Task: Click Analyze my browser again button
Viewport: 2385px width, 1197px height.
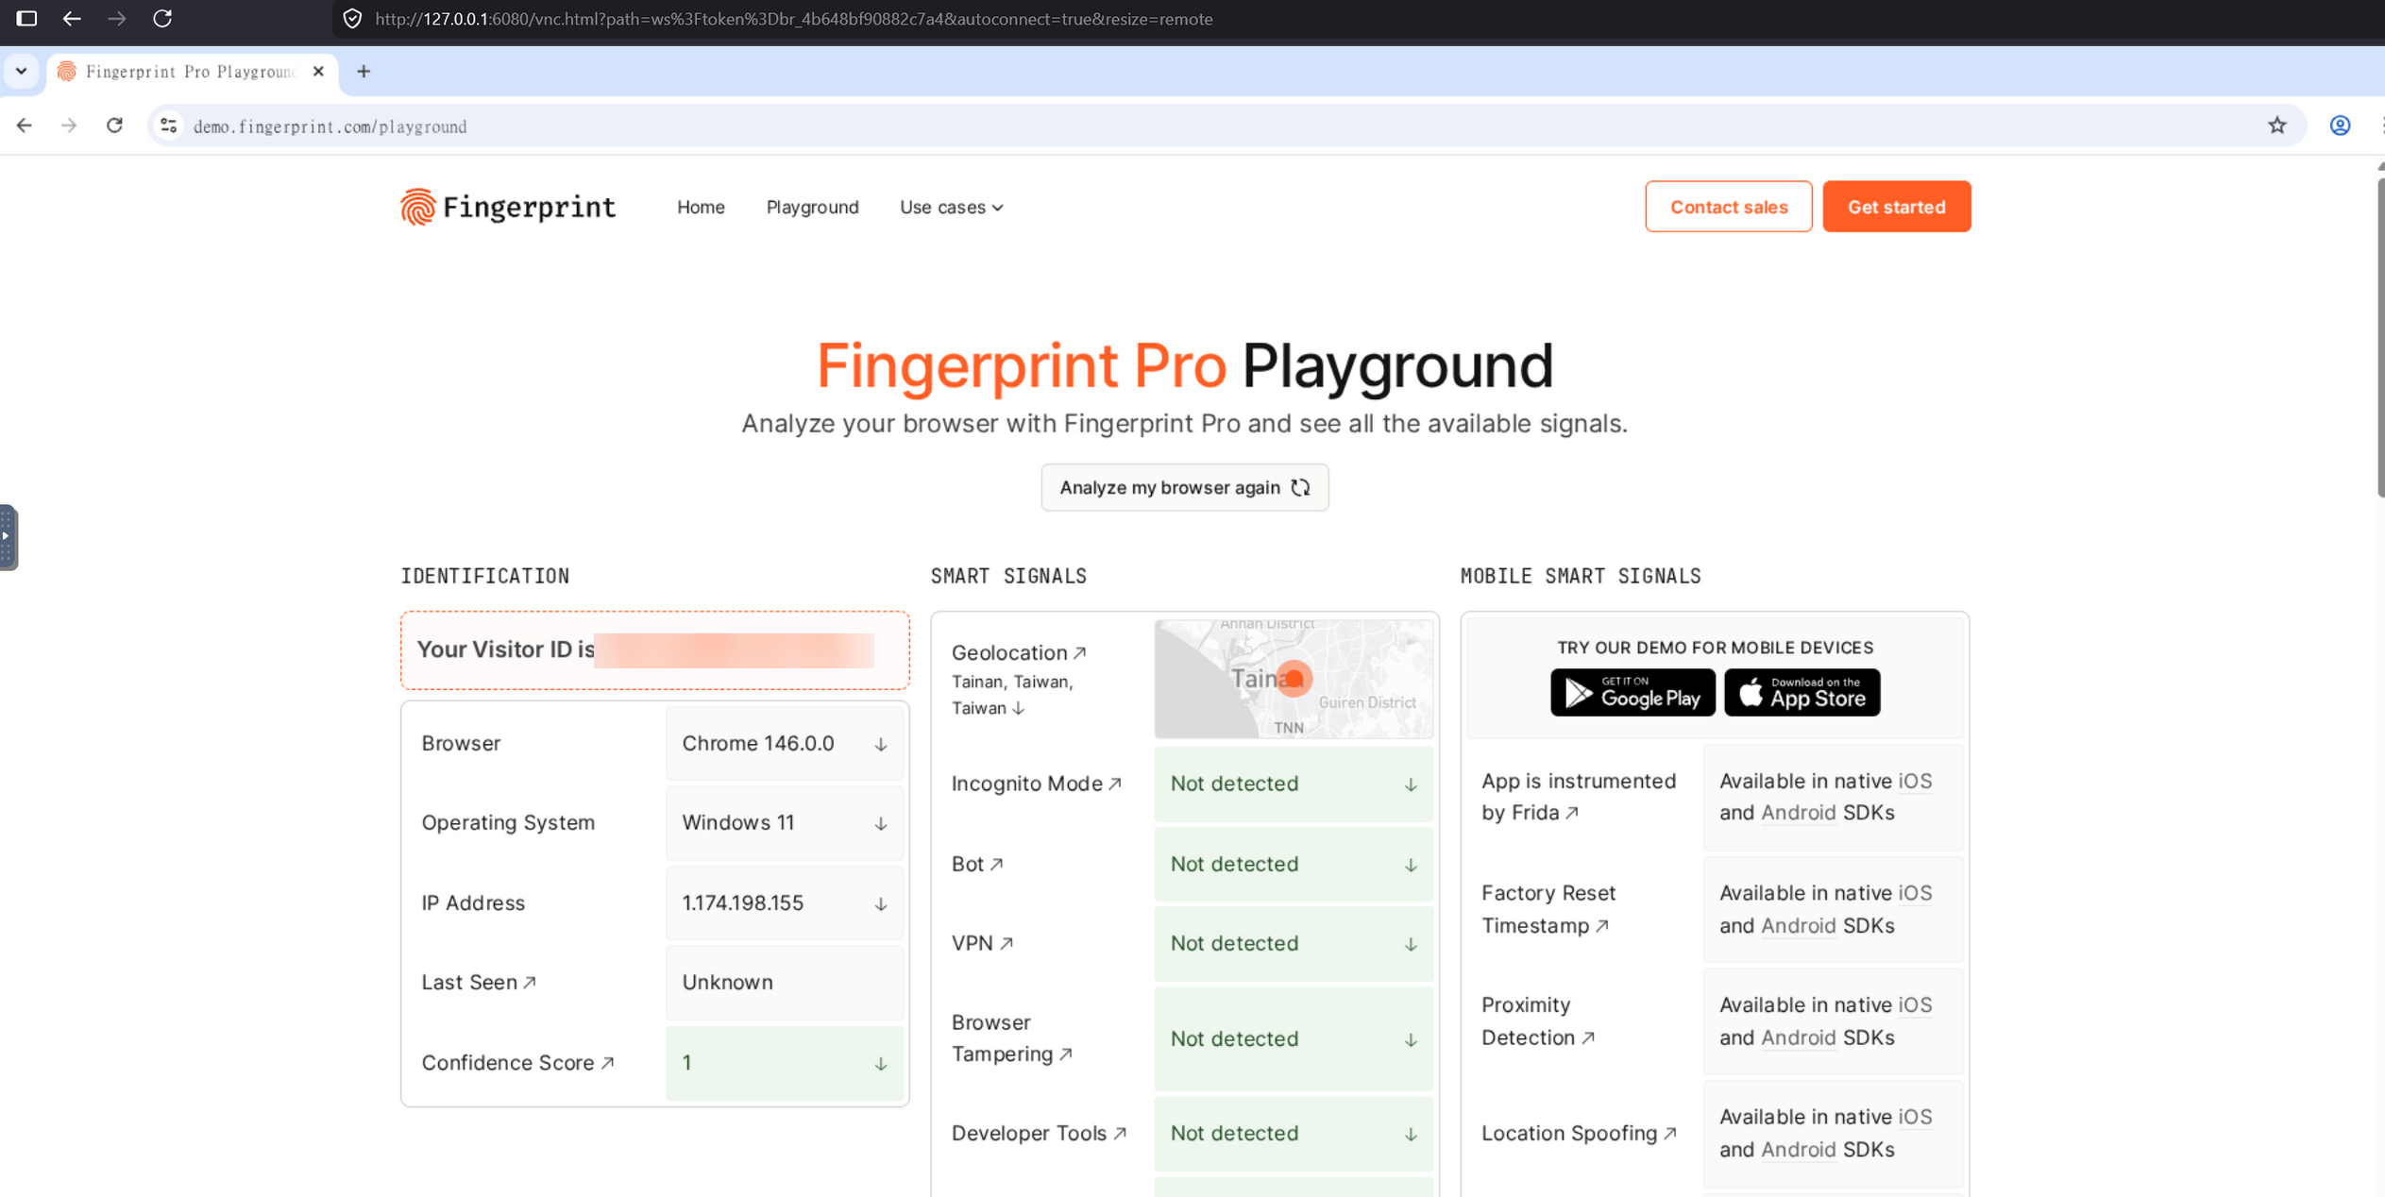Action: [x=1184, y=488]
